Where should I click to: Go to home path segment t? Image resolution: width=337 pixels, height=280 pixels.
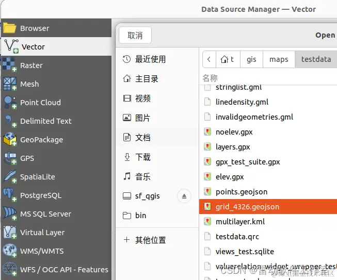(228, 59)
